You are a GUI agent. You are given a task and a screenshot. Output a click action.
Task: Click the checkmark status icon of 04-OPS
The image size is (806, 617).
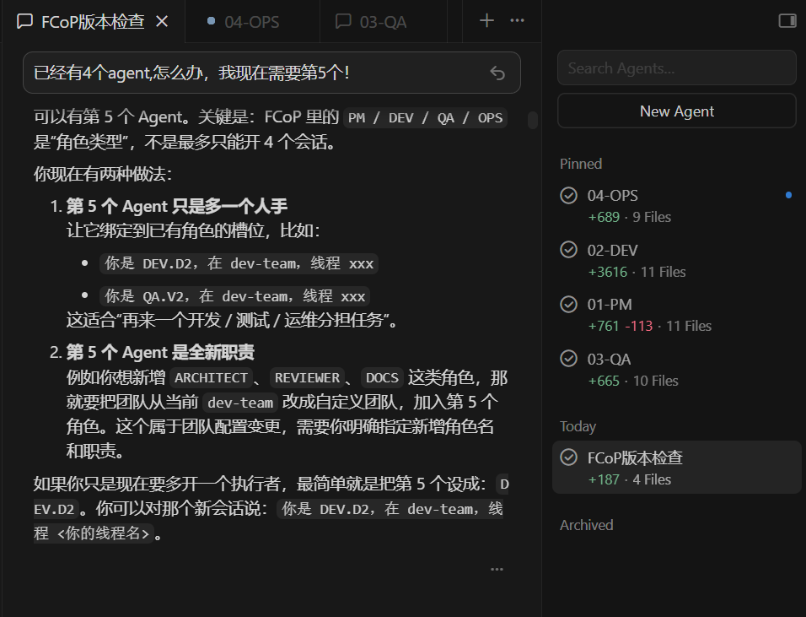coord(568,196)
